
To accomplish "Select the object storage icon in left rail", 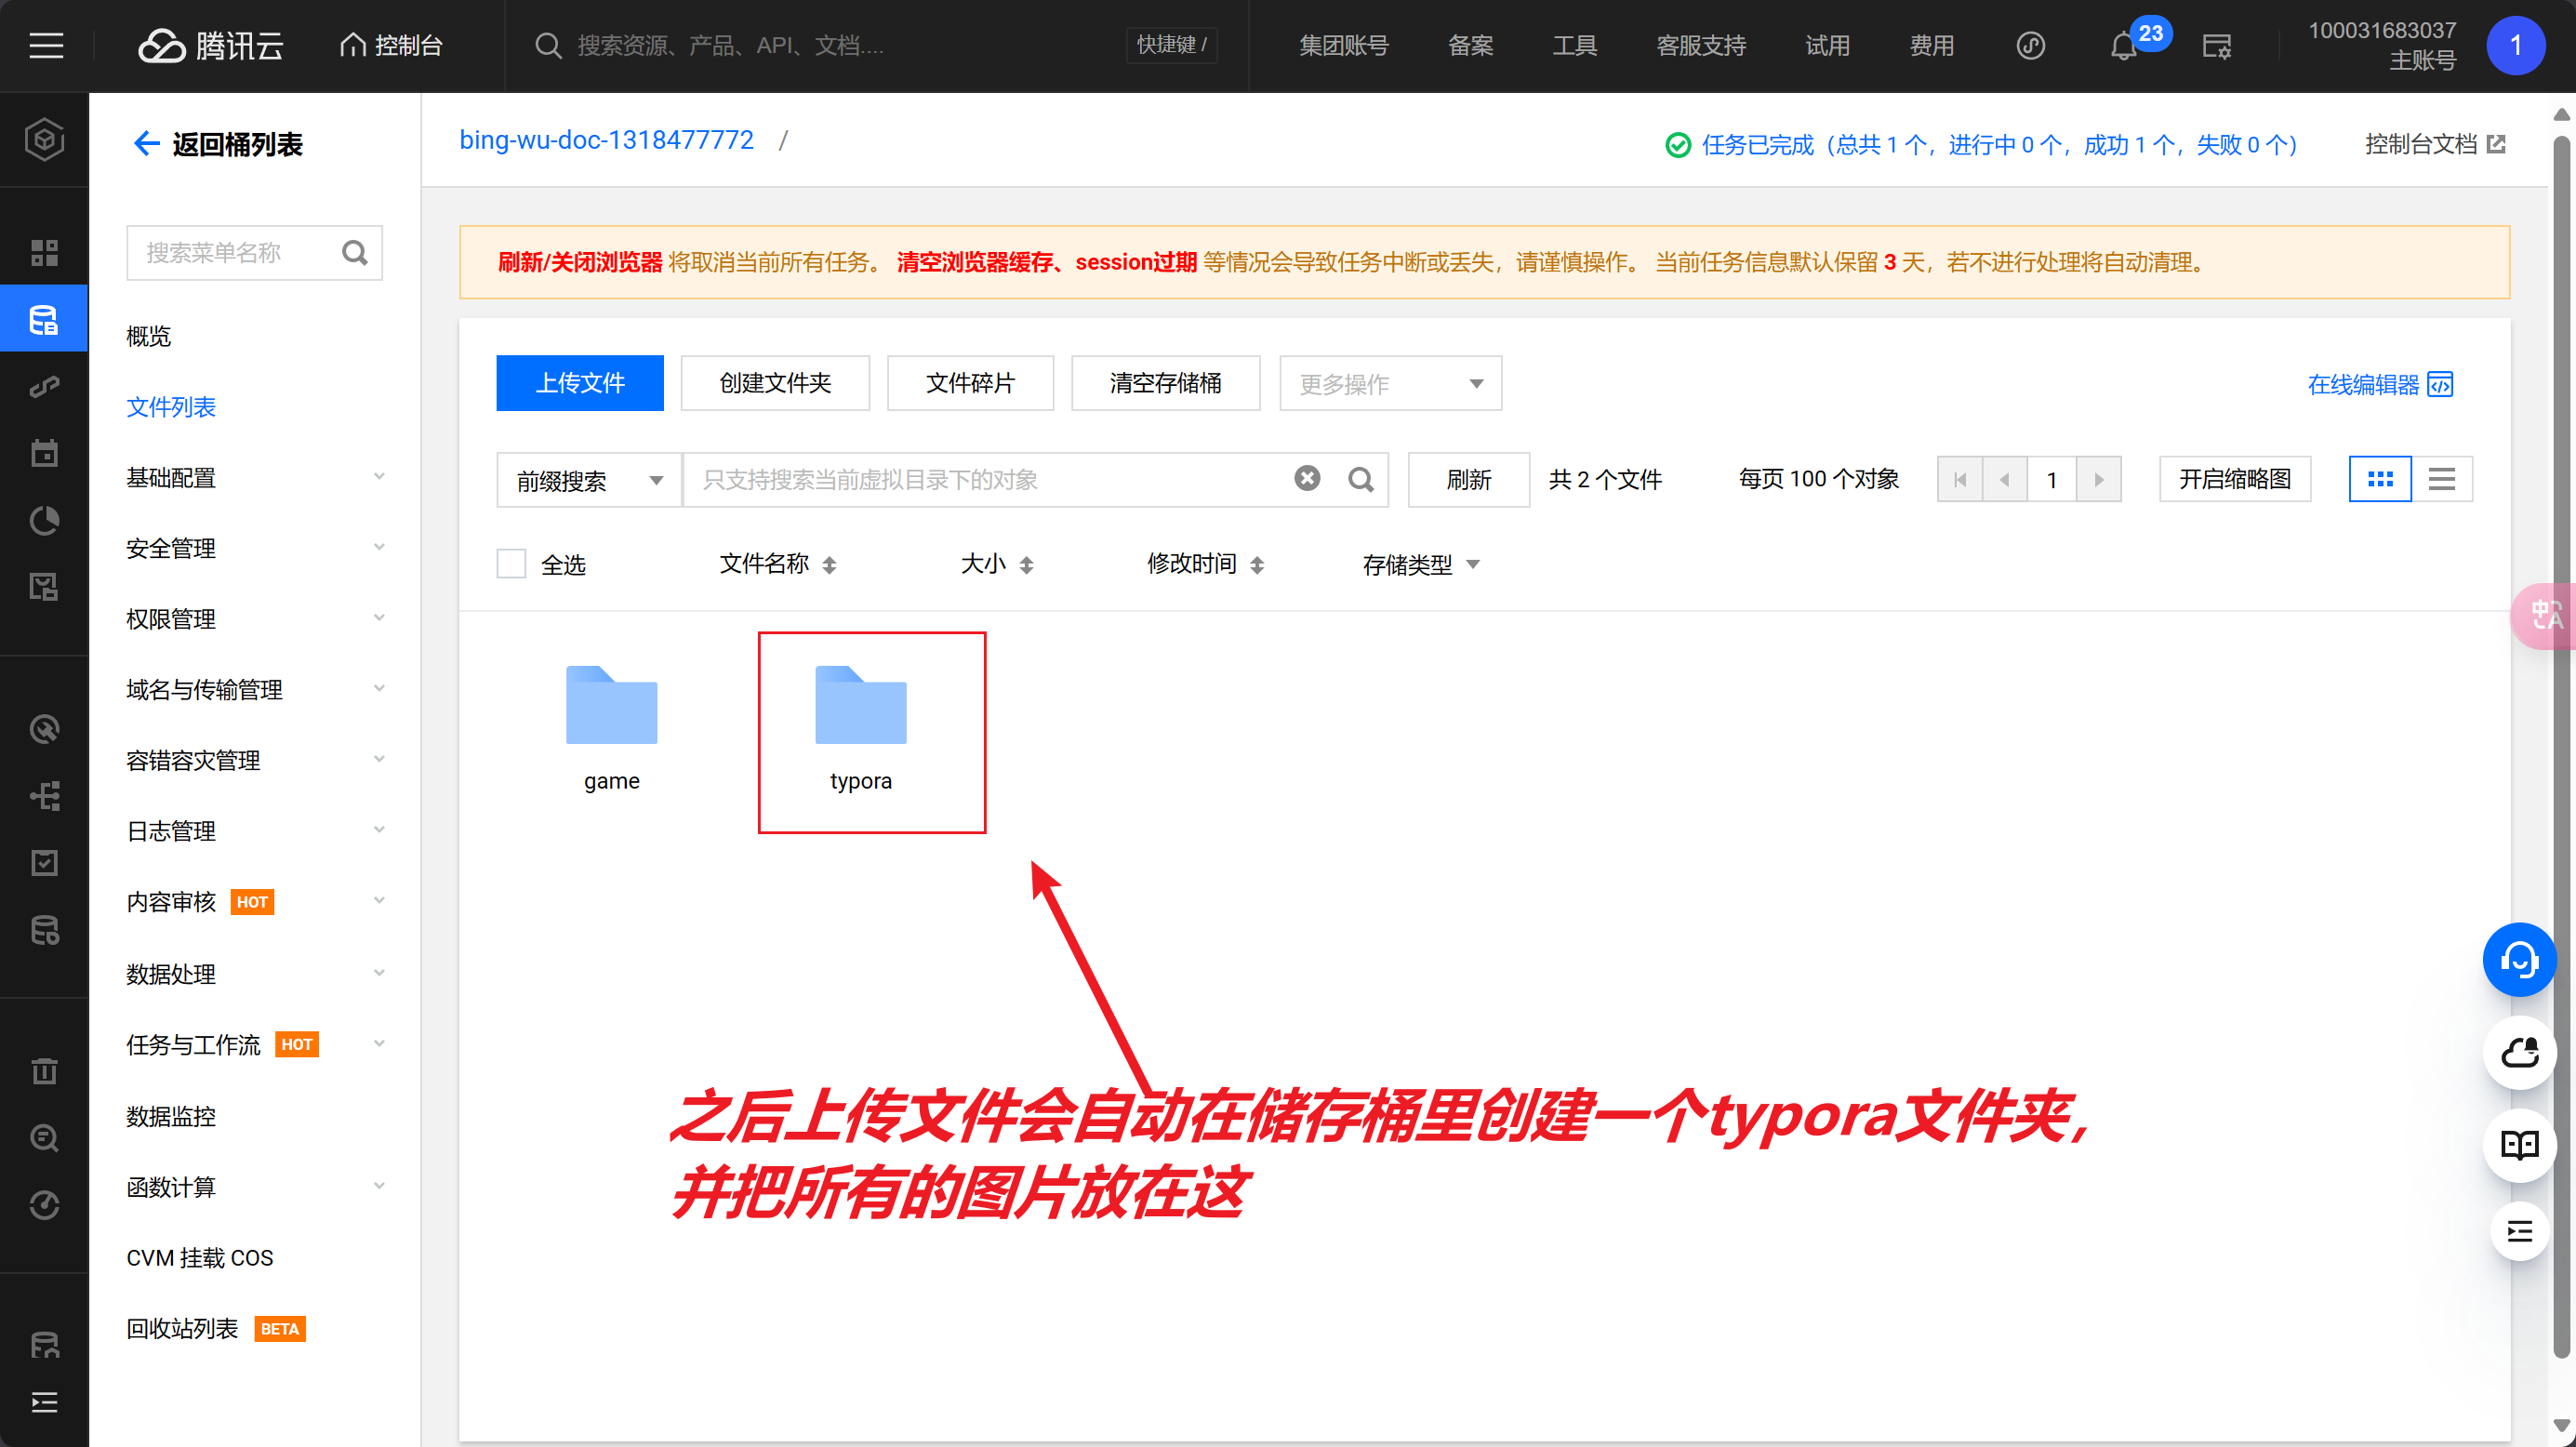I will point(44,320).
